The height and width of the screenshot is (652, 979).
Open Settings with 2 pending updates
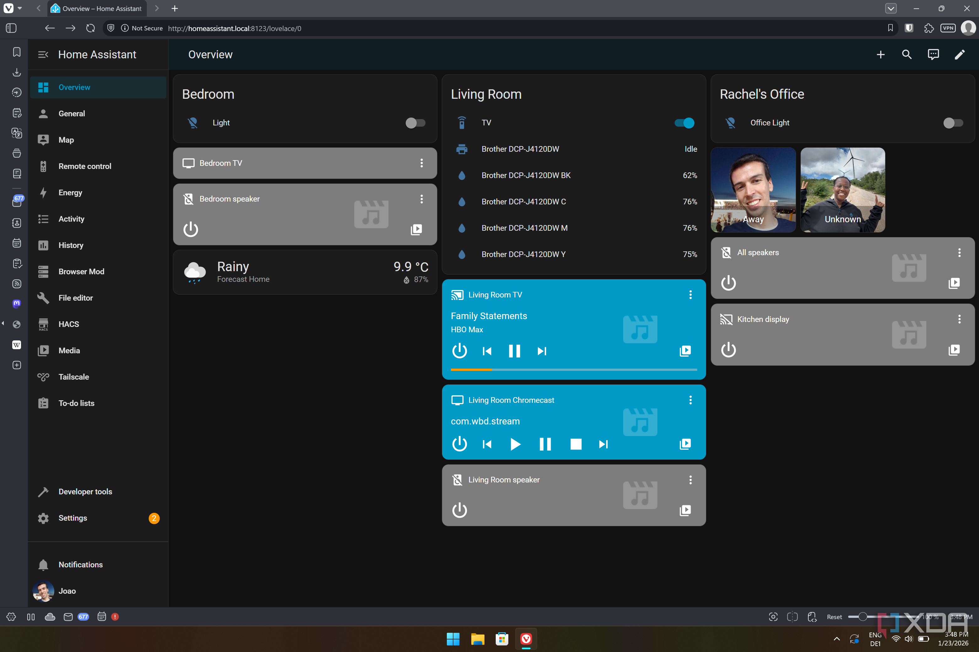coord(98,518)
